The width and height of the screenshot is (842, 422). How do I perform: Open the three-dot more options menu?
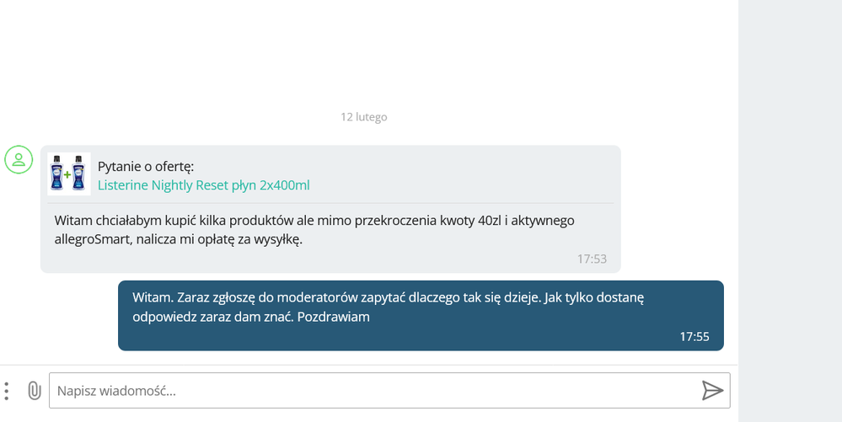(7, 391)
